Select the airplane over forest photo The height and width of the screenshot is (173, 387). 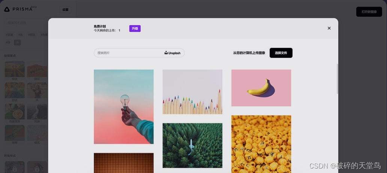[192, 145]
